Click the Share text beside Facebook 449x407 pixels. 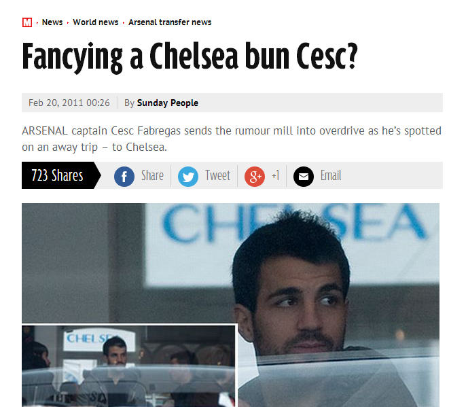[152, 175]
